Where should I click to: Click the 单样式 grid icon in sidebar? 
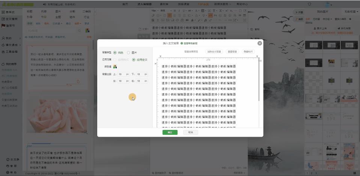pos(3,12)
